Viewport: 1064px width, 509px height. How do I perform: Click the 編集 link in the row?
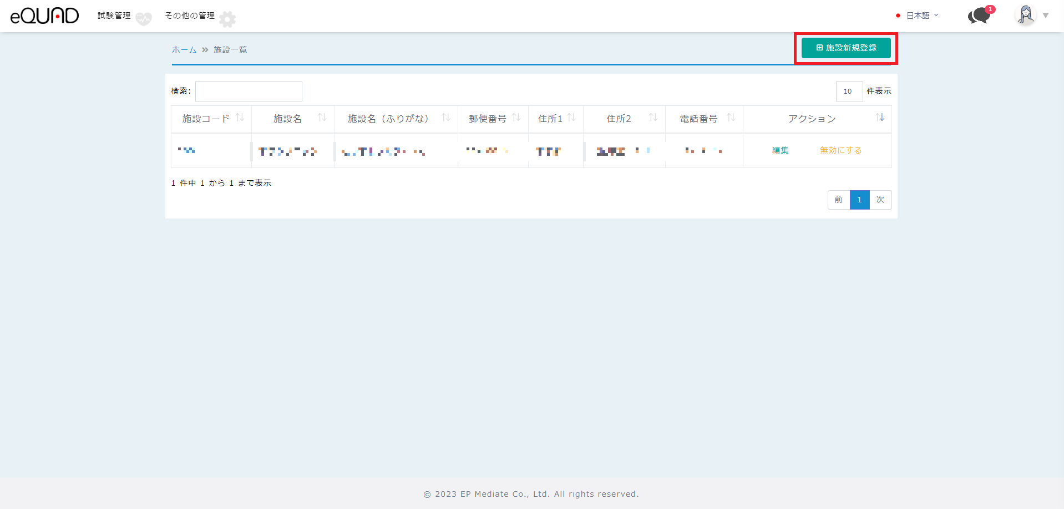780,150
